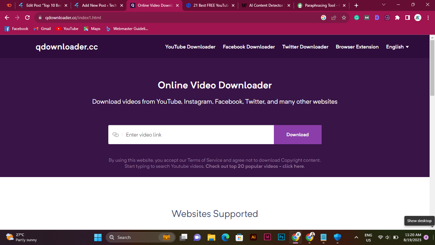The width and height of the screenshot is (435, 245).
Task: Switch to 21 Best FREE YouTube tab
Action: pos(210,5)
